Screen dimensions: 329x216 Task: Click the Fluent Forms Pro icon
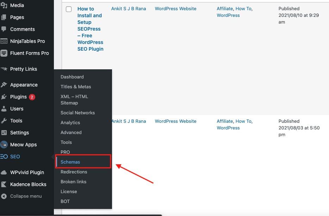(4, 53)
